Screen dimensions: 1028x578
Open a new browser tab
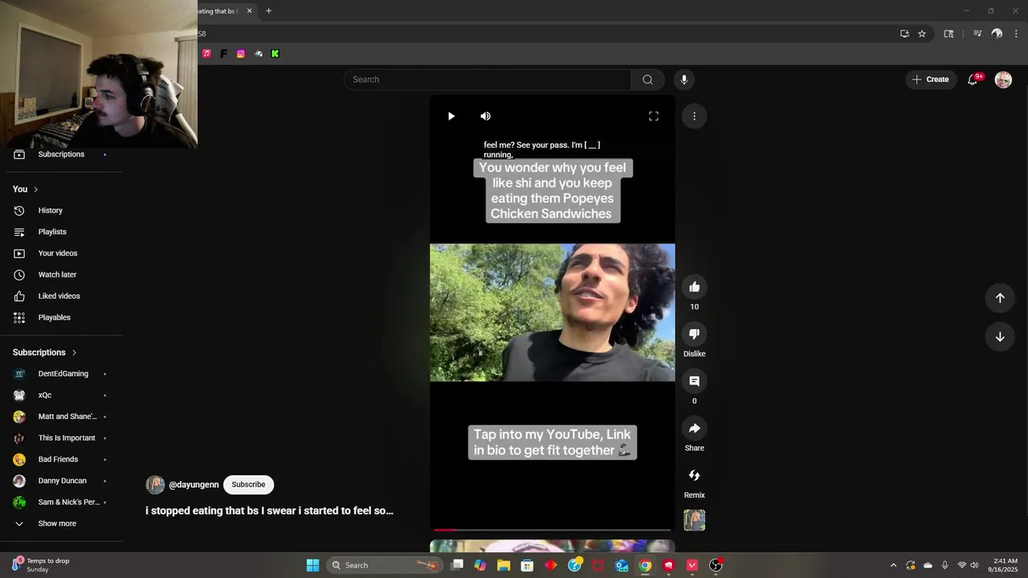(268, 11)
